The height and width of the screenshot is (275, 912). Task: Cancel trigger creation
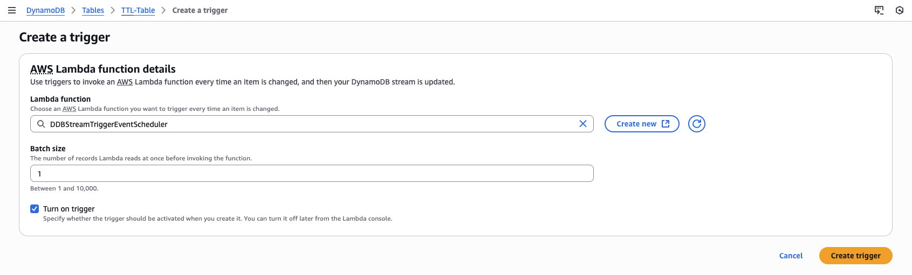click(791, 256)
